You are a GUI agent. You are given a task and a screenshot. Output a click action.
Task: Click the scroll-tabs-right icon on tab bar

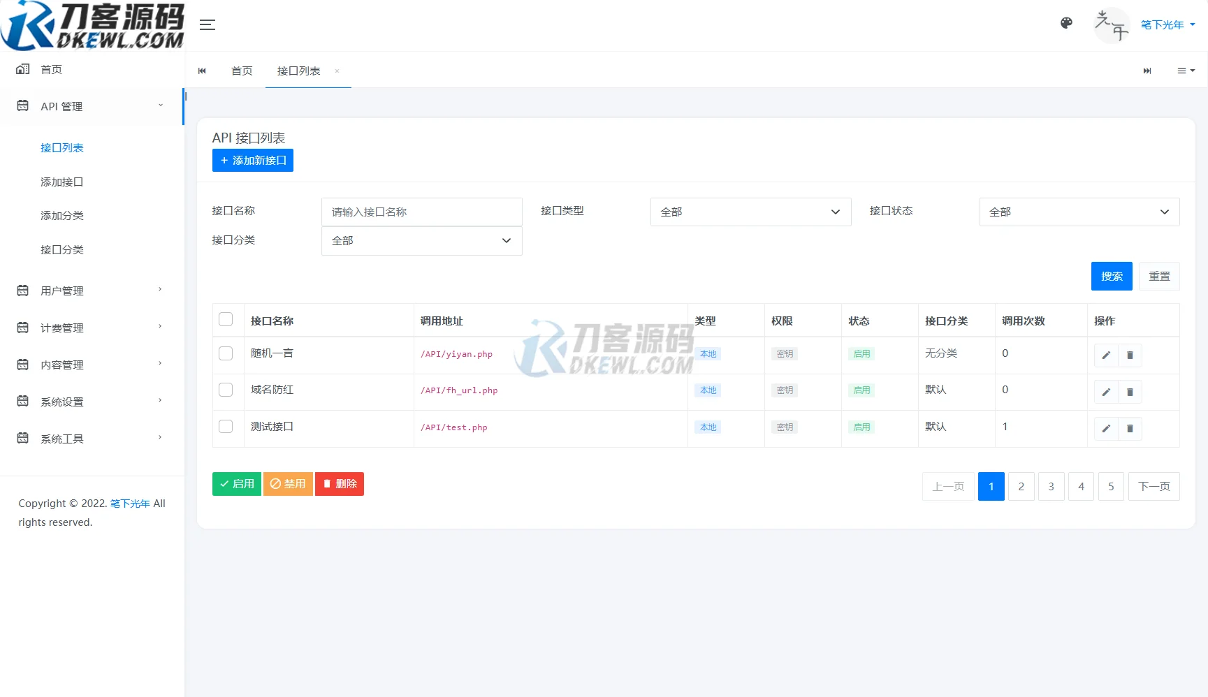pyautogui.click(x=1147, y=71)
